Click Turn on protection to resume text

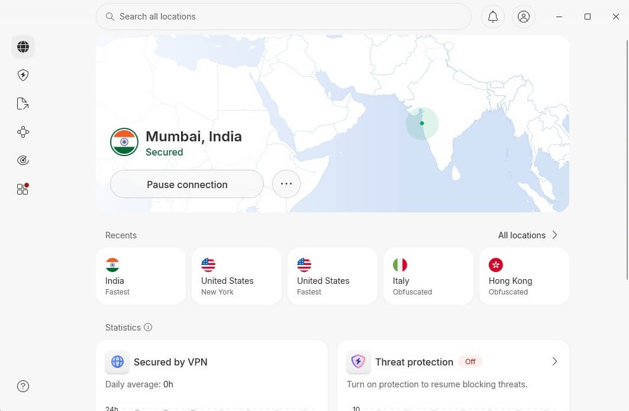437,384
